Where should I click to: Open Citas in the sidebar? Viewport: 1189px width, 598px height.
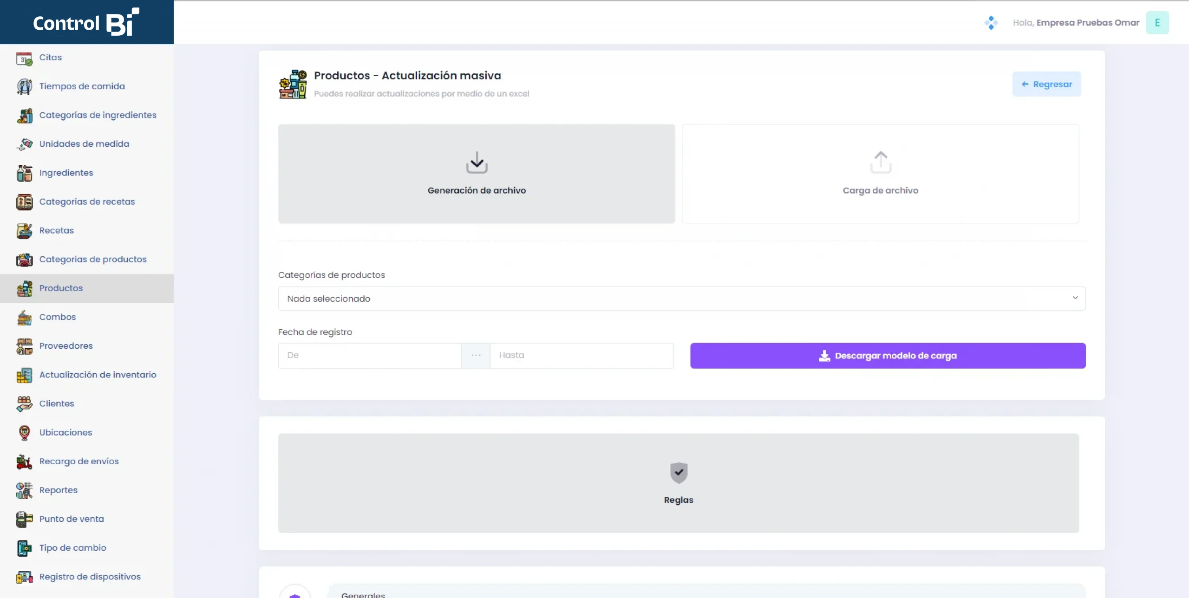[x=50, y=58]
